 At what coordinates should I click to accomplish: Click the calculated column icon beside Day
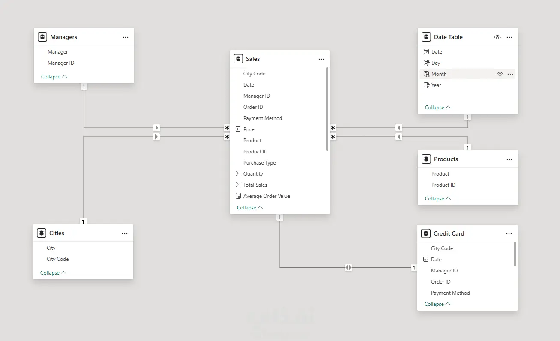click(x=426, y=63)
